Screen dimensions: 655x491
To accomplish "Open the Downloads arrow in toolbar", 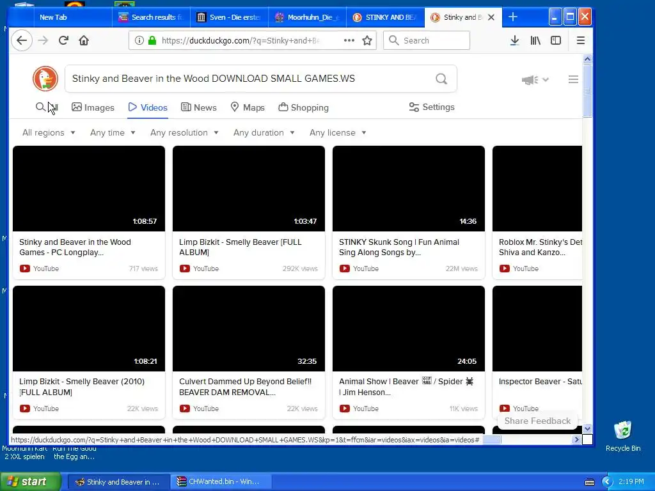I will (x=515, y=40).
